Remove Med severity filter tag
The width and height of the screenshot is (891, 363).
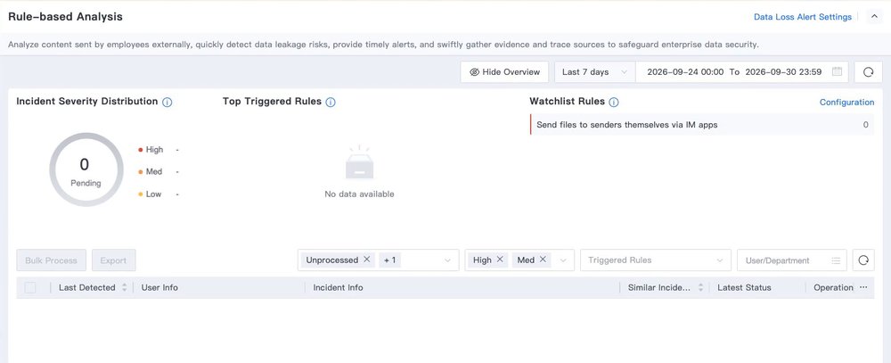click(x=543, y=260)
